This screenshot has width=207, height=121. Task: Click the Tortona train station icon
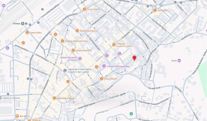point(23,24)
